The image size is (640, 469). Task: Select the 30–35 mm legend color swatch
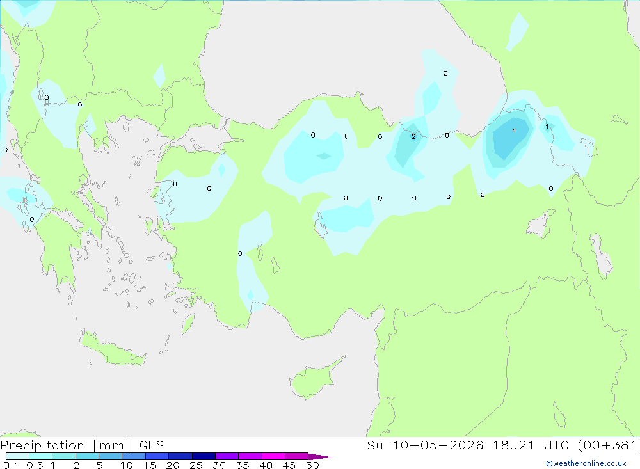click(x=227, y=456)
